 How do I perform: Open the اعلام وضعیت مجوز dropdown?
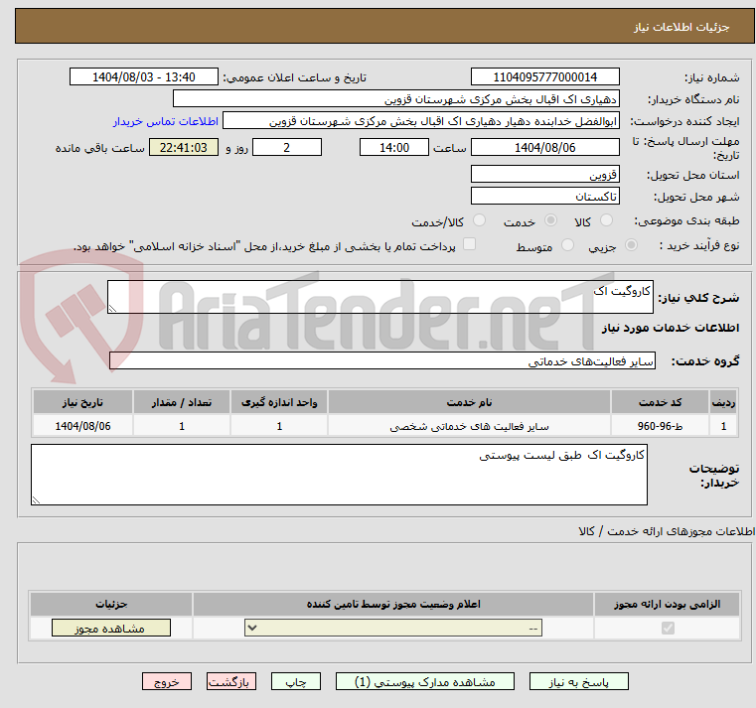coord(393,628)
